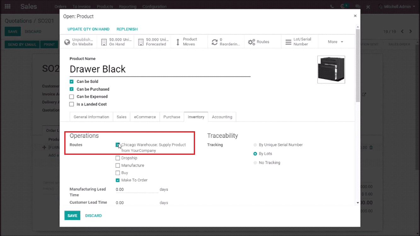Image resolution: width=420 pixels, height=236 pixels.
Task: Switch to General Information tab
Action: [x=91, y=117]
